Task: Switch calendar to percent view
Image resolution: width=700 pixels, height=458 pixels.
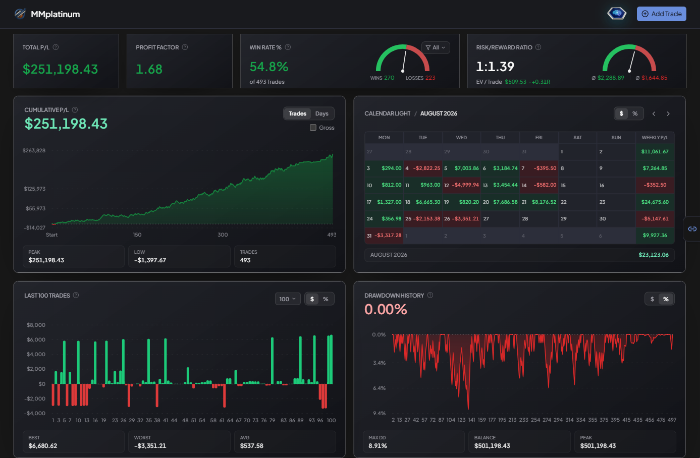Action: pyautogui.click(x=635, y=114)
